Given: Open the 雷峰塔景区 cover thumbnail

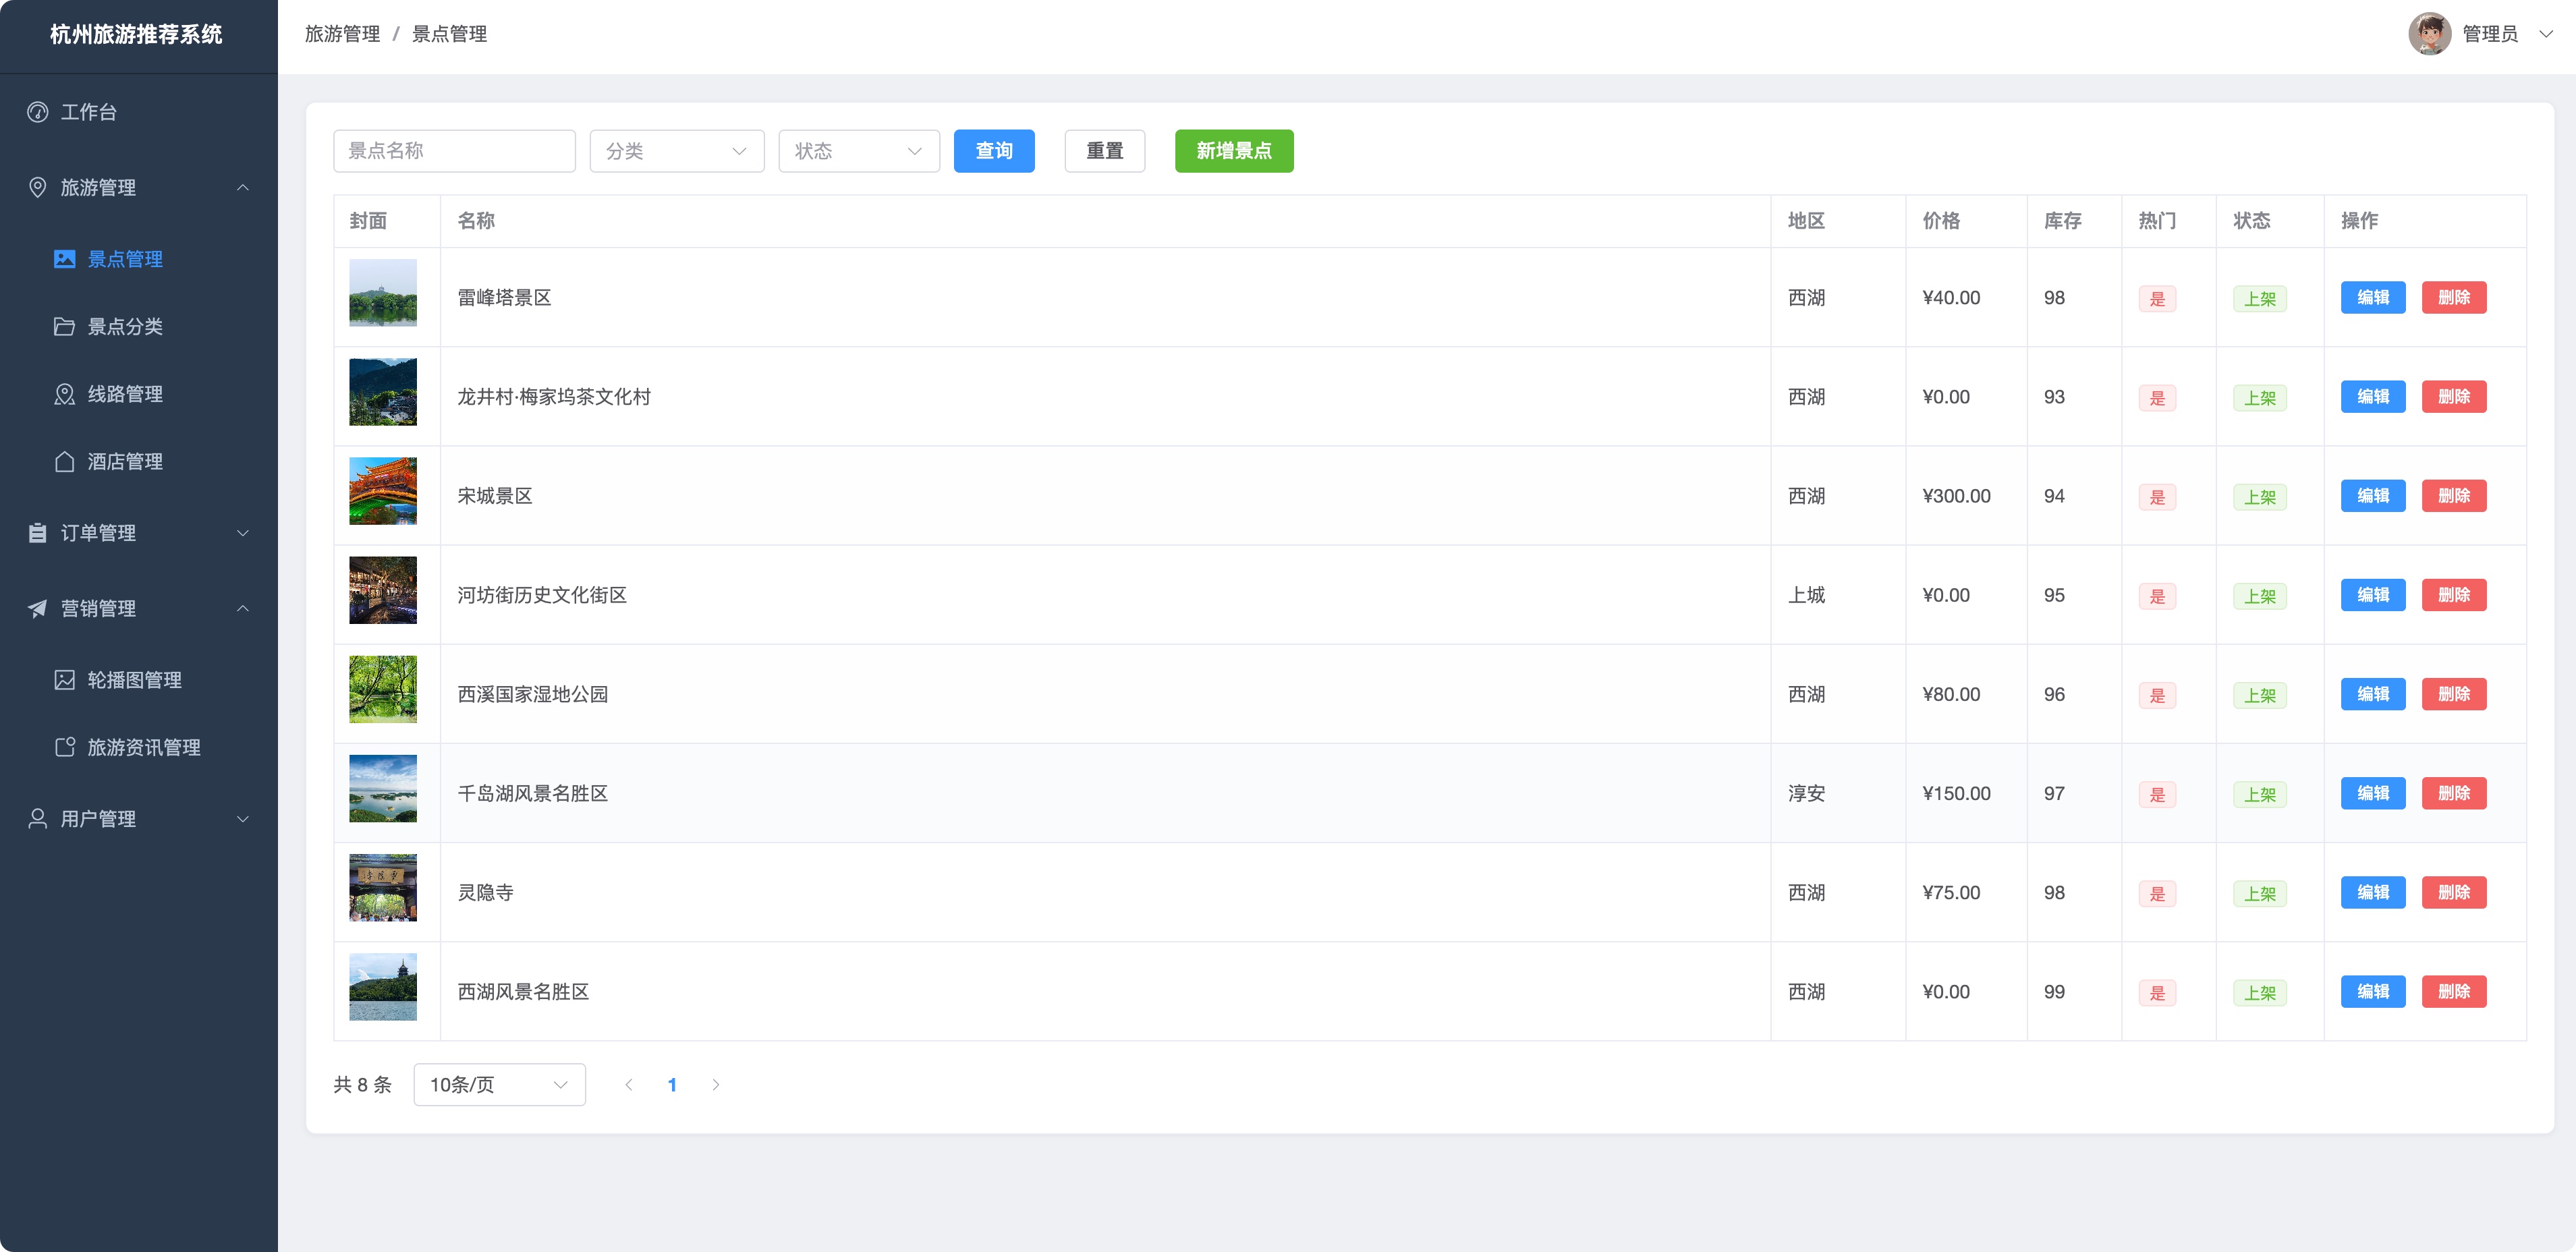Looking at the screenshot, I should (383, 293).
